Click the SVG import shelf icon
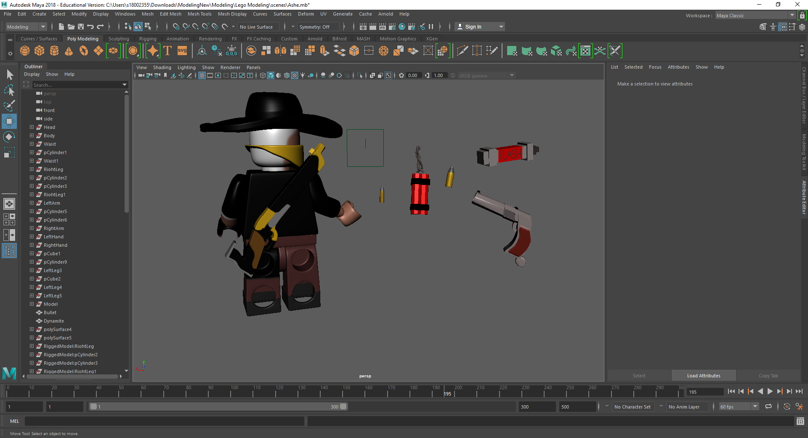The image size is (808, 438). click(182, 51)
